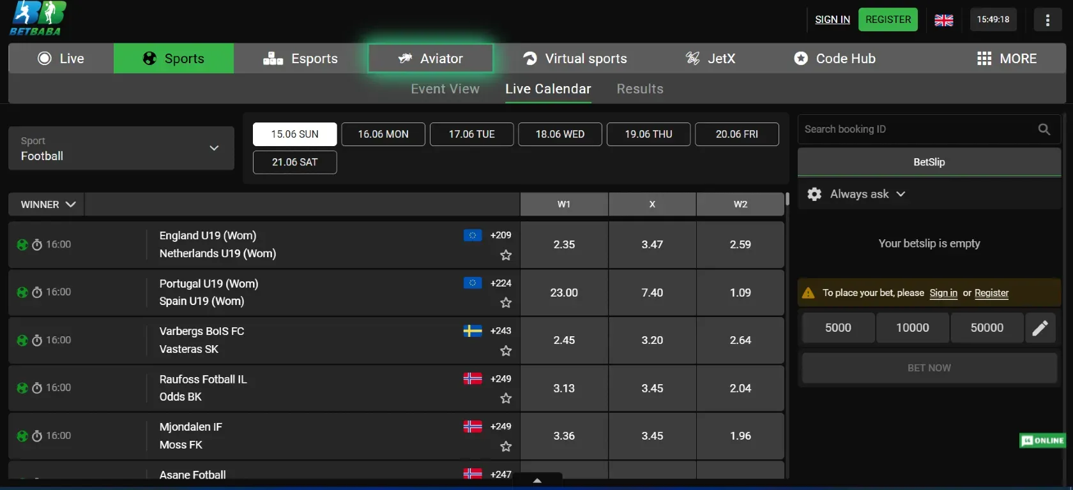Click the search icon in booking ID field
Screen dimensions: 1073x490
(1044, 129)
